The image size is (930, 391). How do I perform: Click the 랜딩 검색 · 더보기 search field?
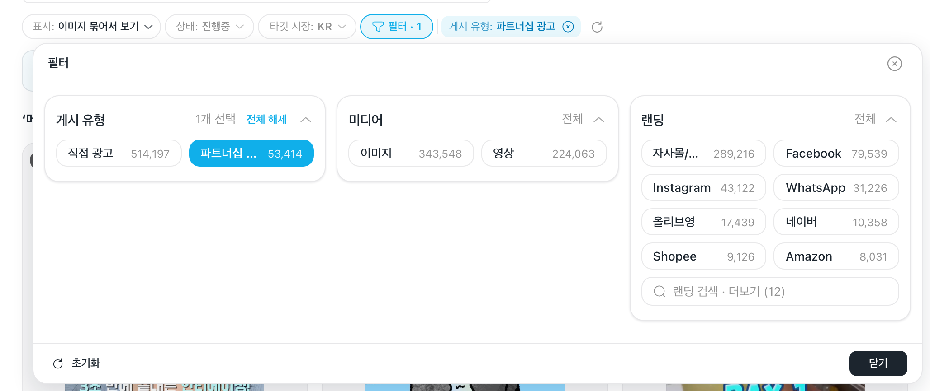coord(770,291)
